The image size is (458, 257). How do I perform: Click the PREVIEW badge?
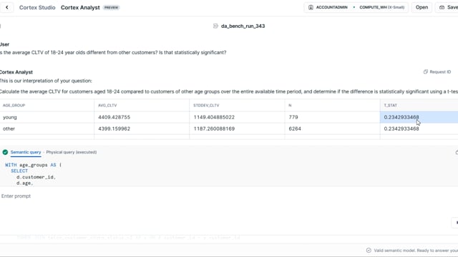pyautogui.click(x=112, y=8)
